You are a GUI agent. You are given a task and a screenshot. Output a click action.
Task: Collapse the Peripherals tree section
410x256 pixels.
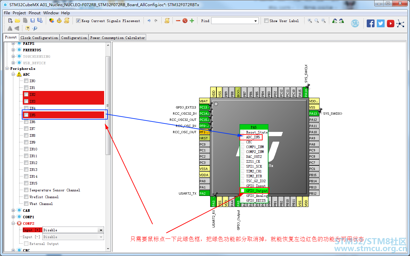coord(7,69)
